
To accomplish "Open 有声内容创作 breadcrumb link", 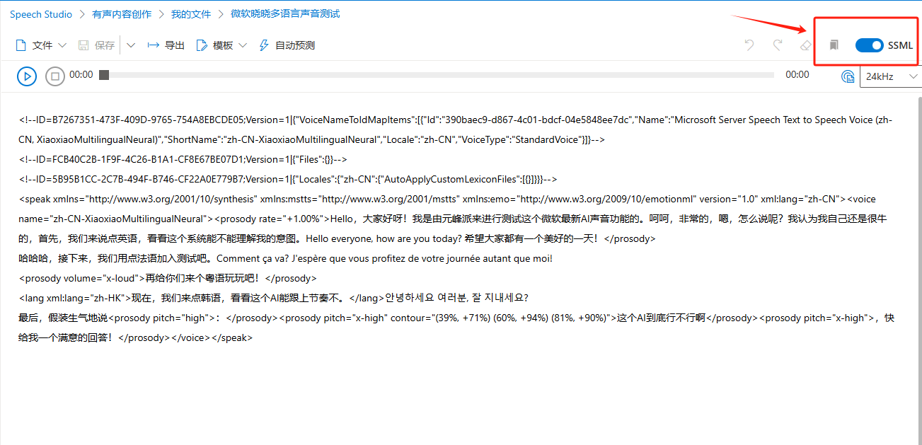I will click(122, 13).
